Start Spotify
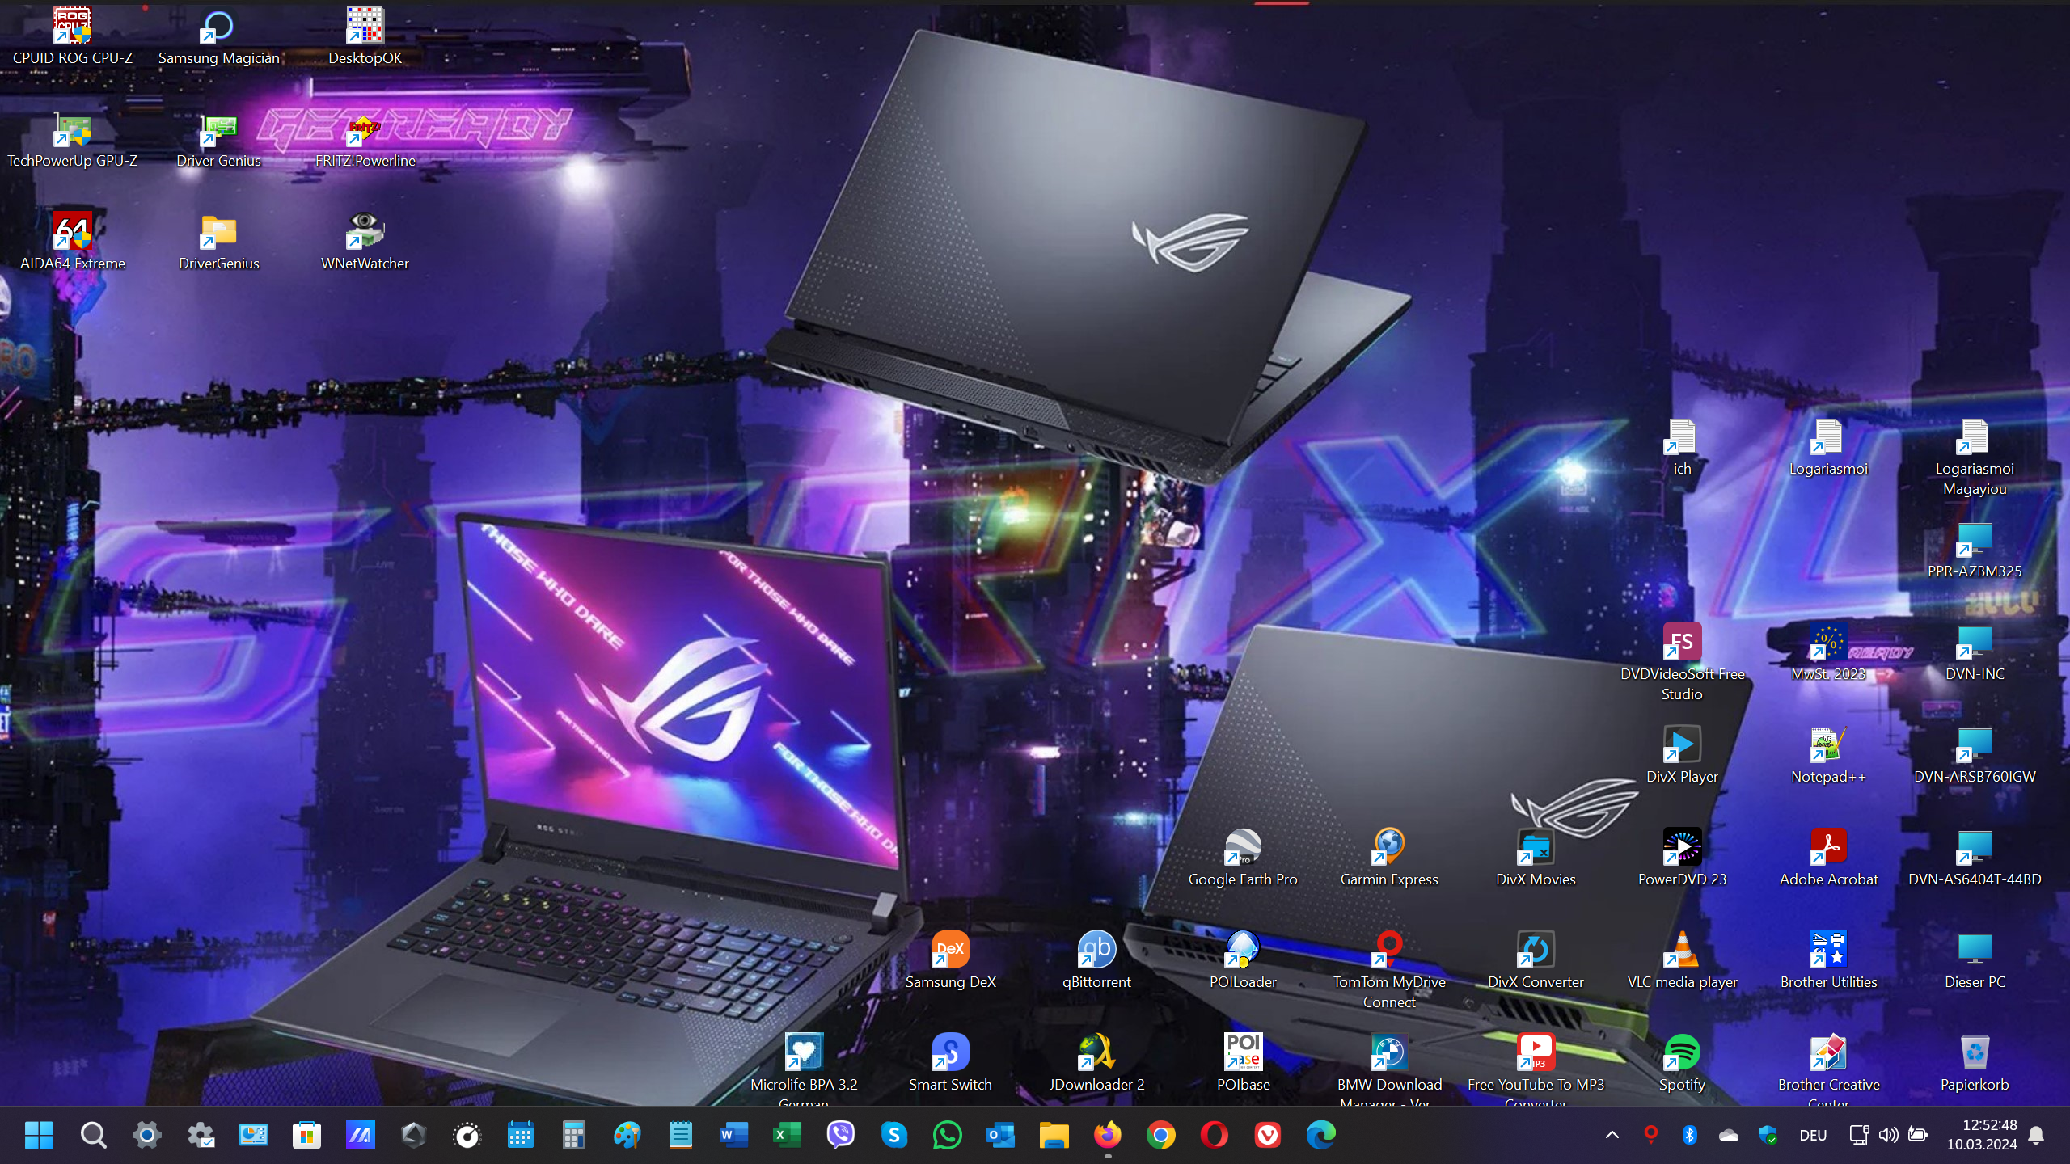Screen dimensions: 2070x1164 [x=1682, y=1052]
